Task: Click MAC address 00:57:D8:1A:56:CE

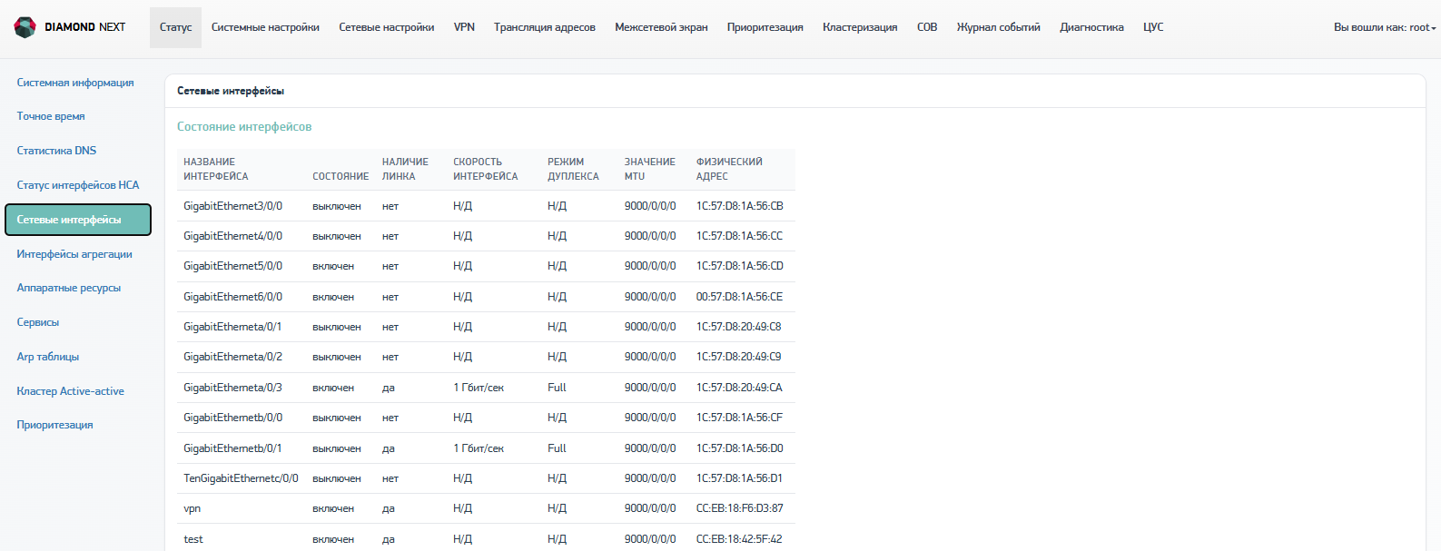Action: (x=740, y=297)
